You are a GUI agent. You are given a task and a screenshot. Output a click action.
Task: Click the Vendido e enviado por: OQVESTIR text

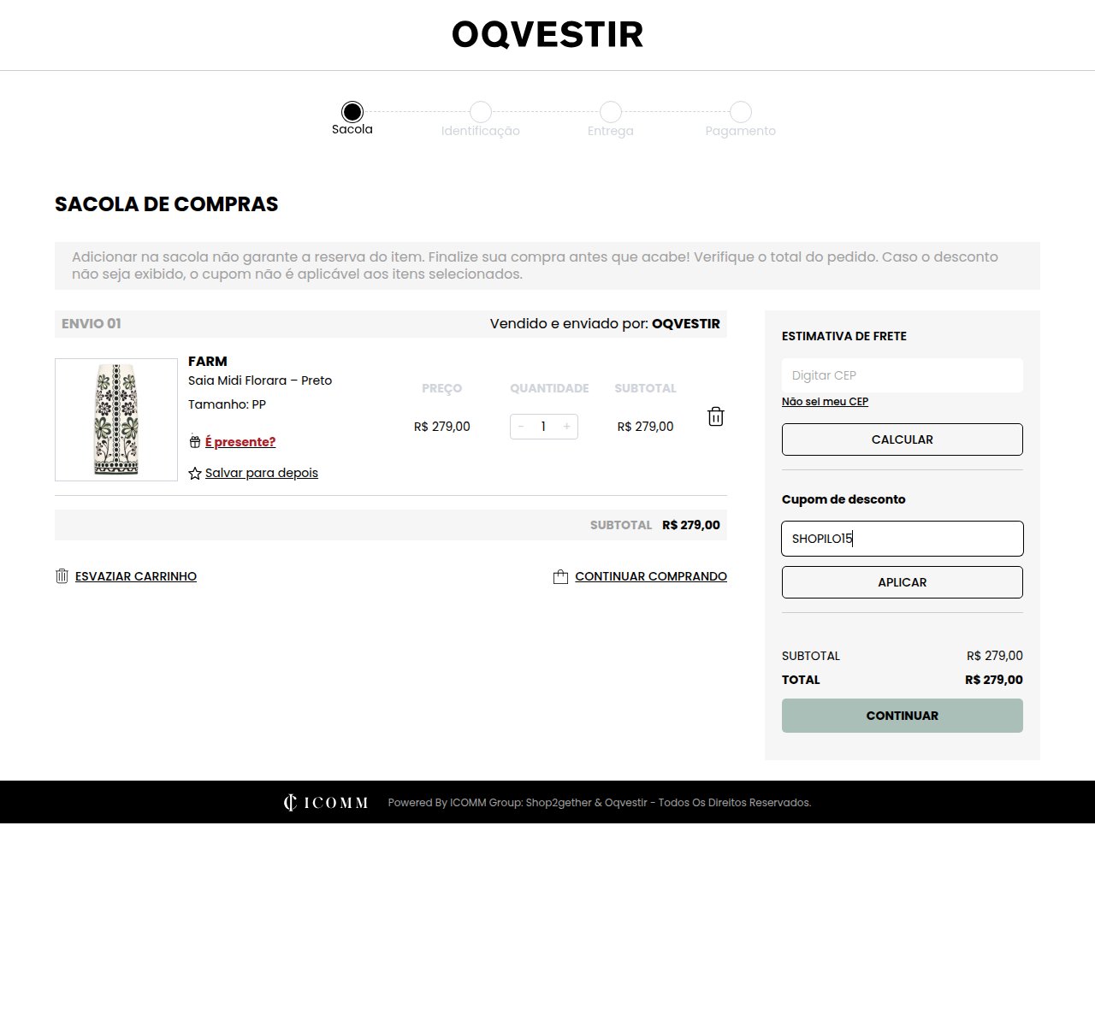point(605,324)
